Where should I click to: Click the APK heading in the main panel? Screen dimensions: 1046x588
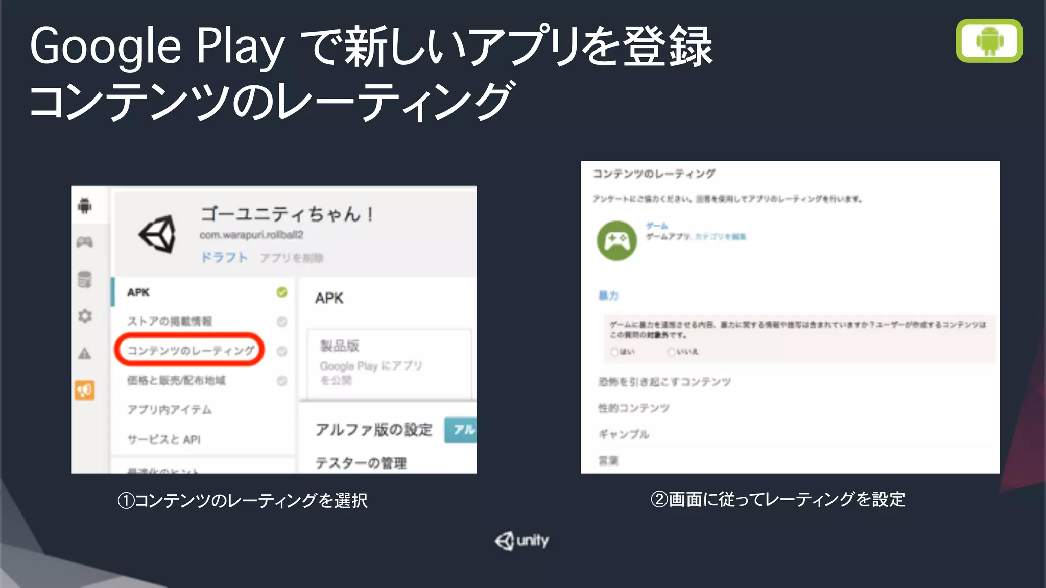[329, 298]
